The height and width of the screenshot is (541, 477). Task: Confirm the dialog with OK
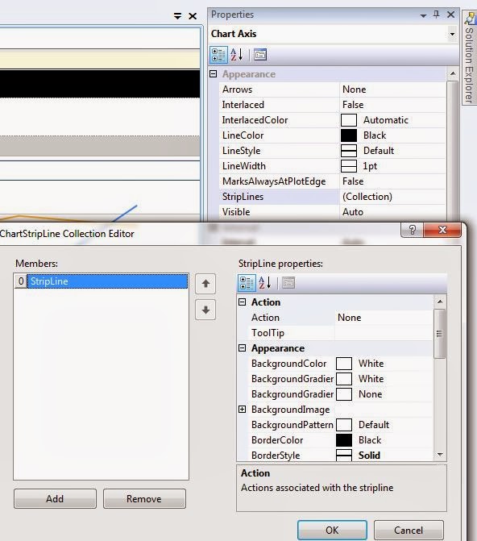click(x=332, y=530)
